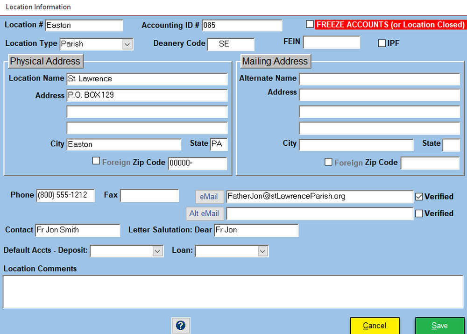The width and height of the screenshot is (467, 334).
Task: Expand the Default Accts Deposit dropdown
Action: click(x=158, y=251)
